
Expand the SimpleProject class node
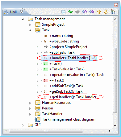(x=30, y=25)
